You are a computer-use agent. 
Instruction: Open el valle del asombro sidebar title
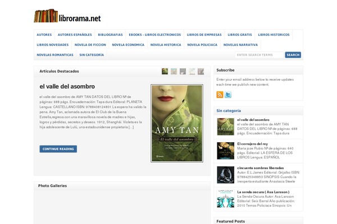point(253,120)
